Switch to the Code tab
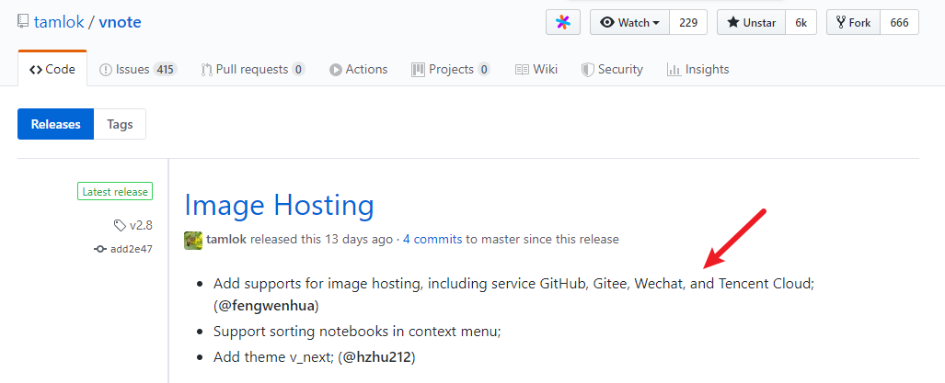Image resolution: width=945 pixels, height=383 pixels. click(52, 70)
